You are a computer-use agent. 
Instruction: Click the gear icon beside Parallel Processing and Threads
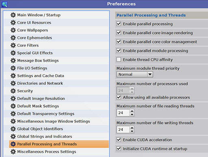tap(13, 144)
